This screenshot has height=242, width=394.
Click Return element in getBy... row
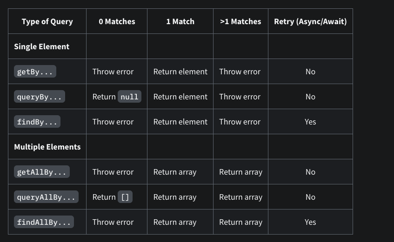pyautogui.click(x=180, y=72)
